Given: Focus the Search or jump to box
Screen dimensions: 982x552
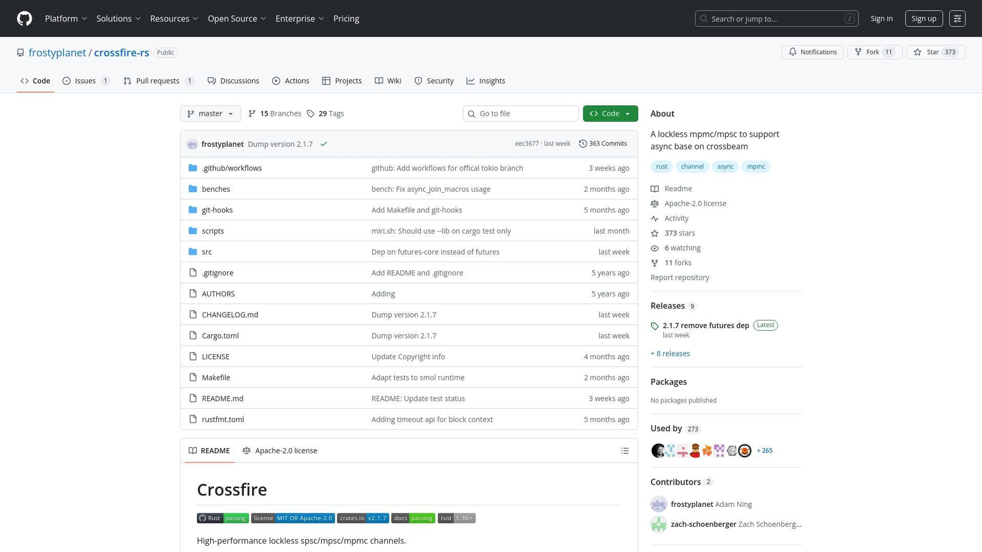Looking at the screenshot, I should 776,18.
